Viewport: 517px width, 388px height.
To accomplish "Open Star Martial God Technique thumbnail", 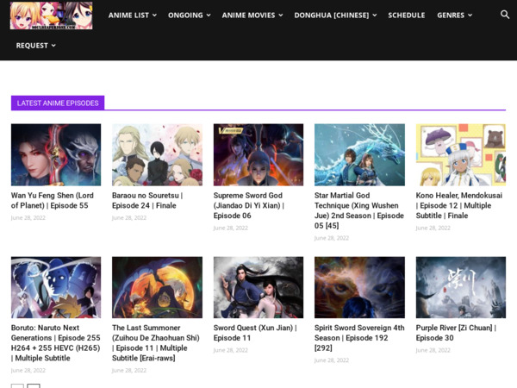I will (359, 154).
